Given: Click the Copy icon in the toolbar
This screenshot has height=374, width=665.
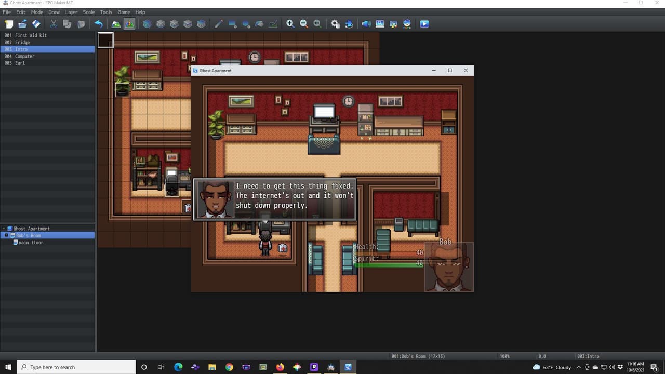Looking at the screenshot, I should [67, 24].
